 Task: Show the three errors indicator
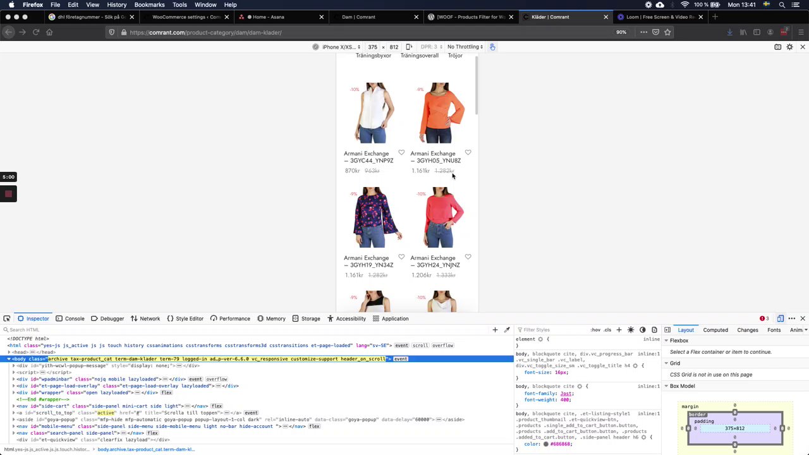(x=764, y=318)
